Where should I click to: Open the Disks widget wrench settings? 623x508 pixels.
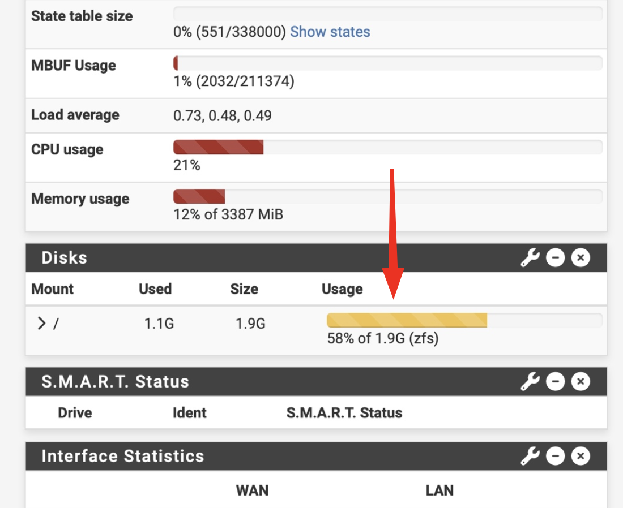(530, 259)
